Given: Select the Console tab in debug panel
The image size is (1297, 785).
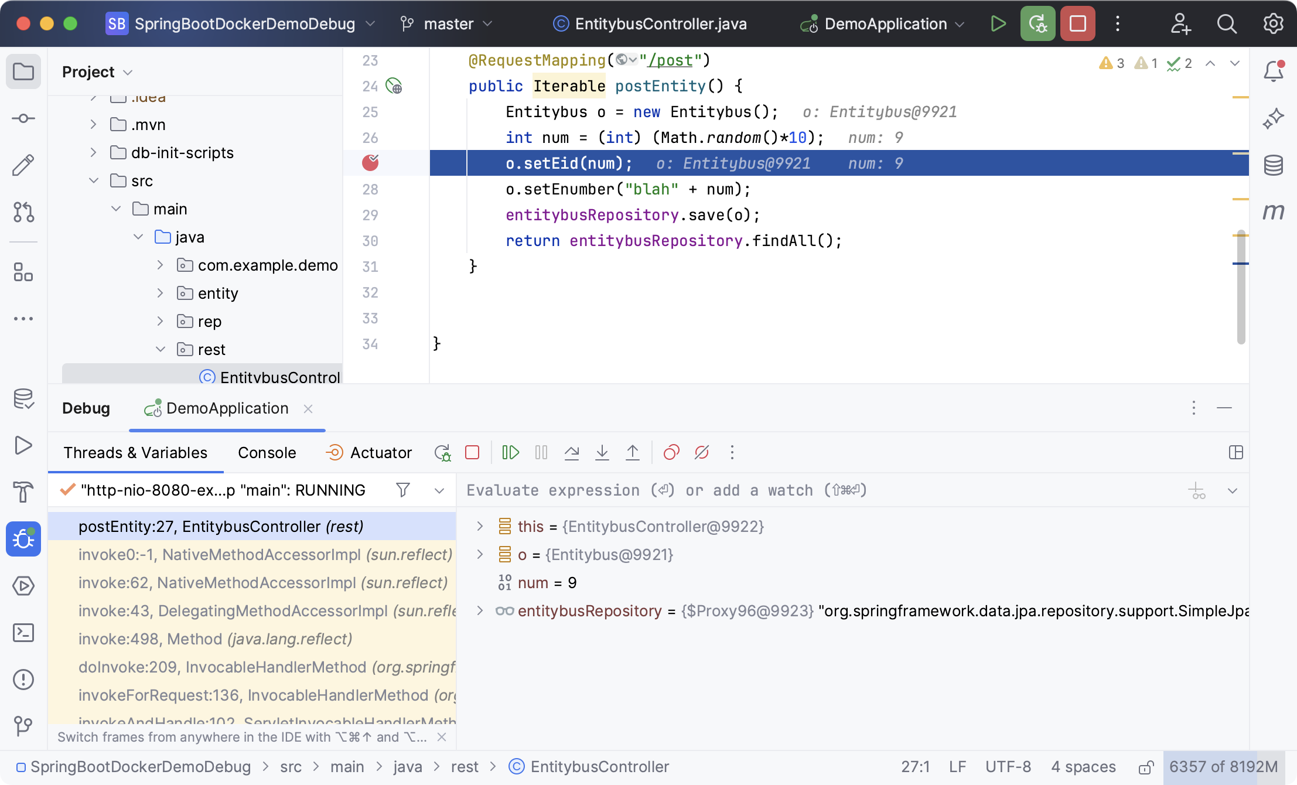Looking at the screenshot, I should click(x=266, y=452).
